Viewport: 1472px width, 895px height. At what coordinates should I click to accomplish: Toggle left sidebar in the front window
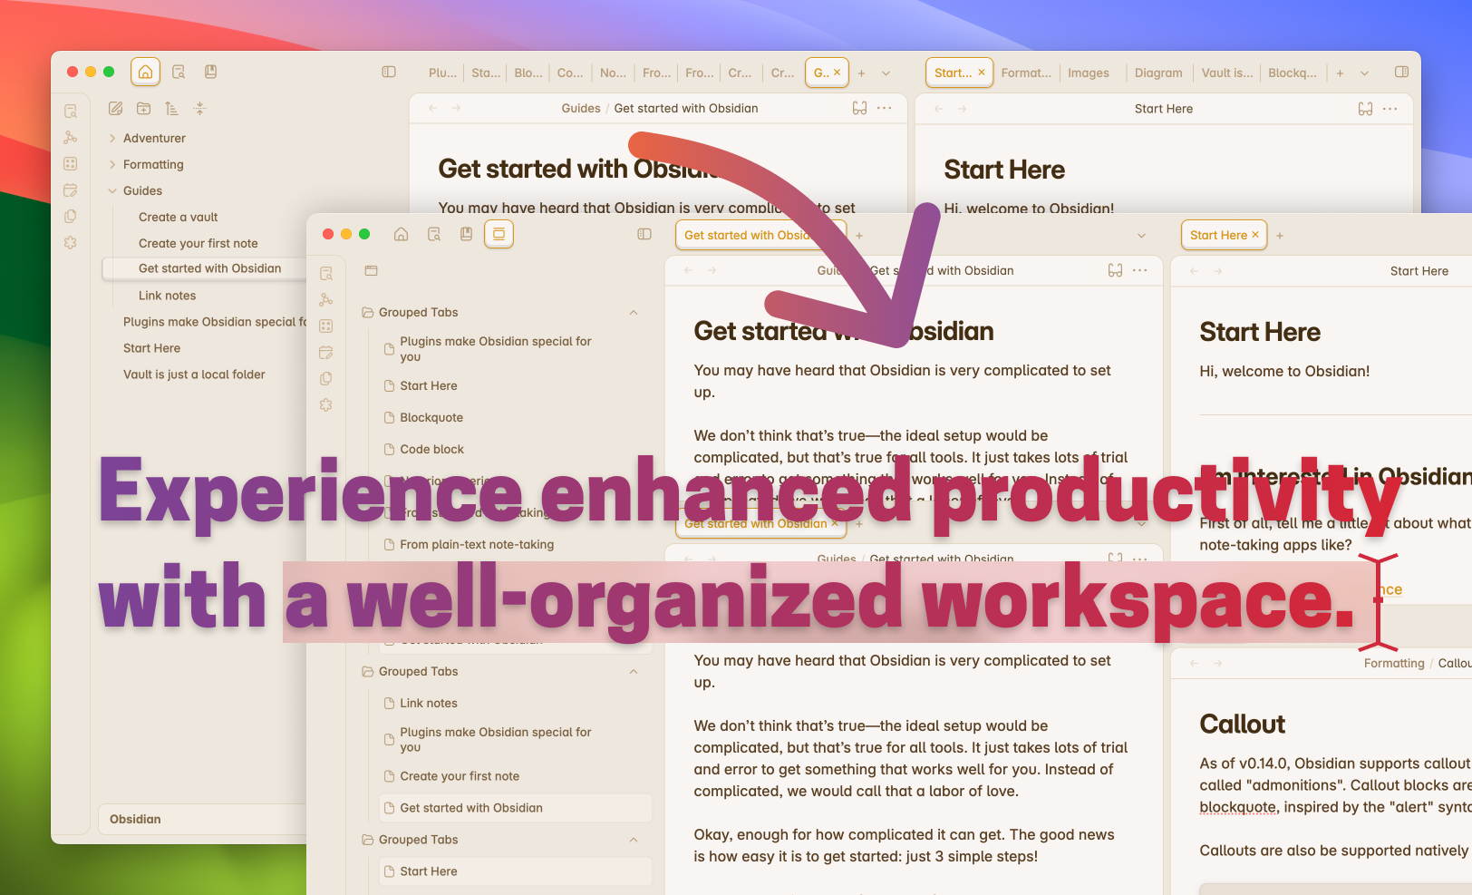(x=644, y=234)
